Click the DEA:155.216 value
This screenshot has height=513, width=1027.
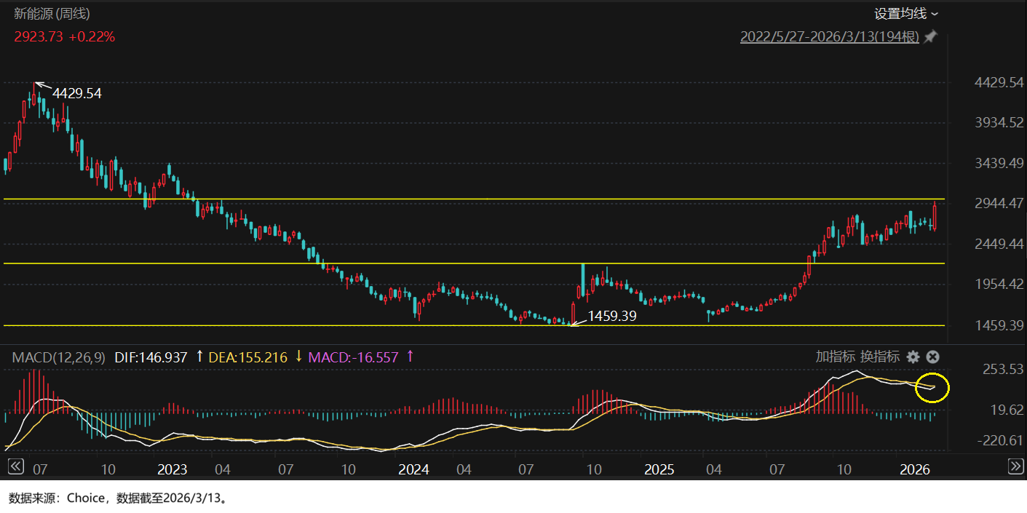pos(247,357)
